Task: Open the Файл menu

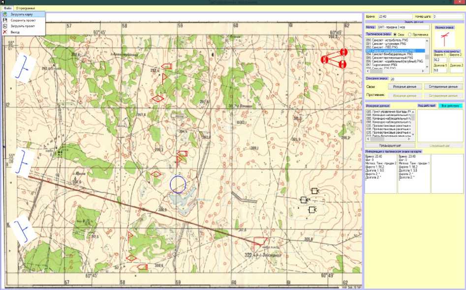Action: [7, 8]
